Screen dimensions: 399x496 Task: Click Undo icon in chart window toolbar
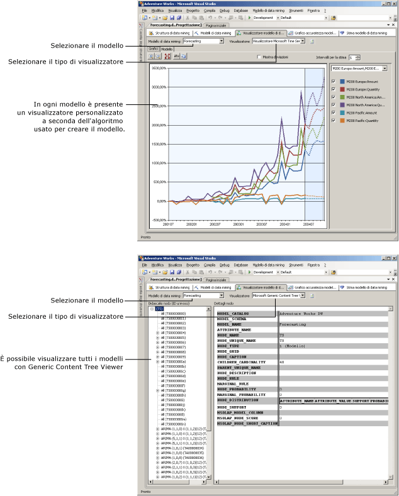coord(211,18)
